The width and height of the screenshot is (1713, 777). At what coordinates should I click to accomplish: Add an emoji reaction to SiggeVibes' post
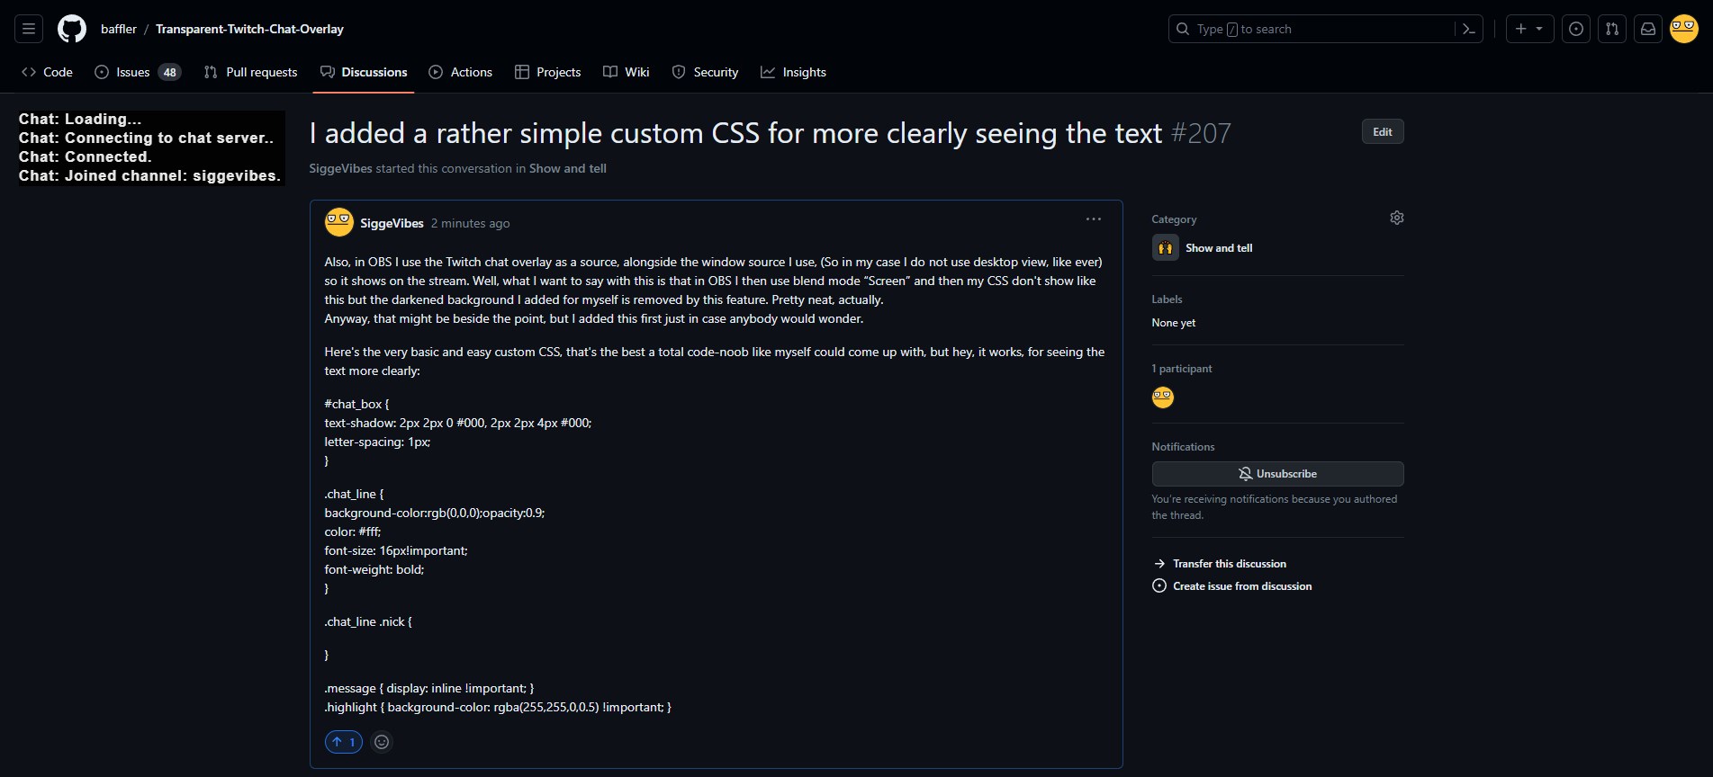point(381,741)
